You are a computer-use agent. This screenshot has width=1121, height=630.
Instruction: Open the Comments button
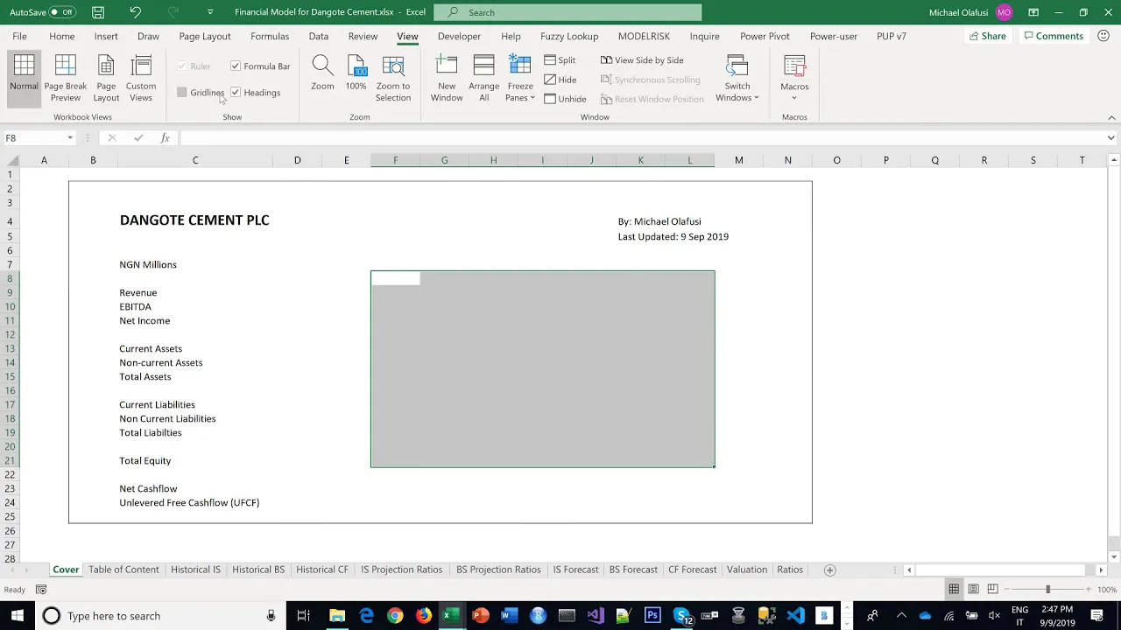point(1054,36)
